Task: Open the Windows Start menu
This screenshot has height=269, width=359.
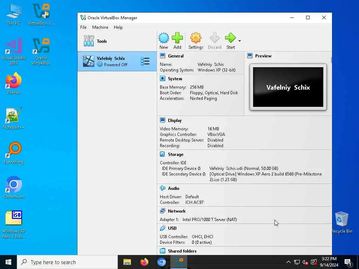Action: [x=8, y=262]
